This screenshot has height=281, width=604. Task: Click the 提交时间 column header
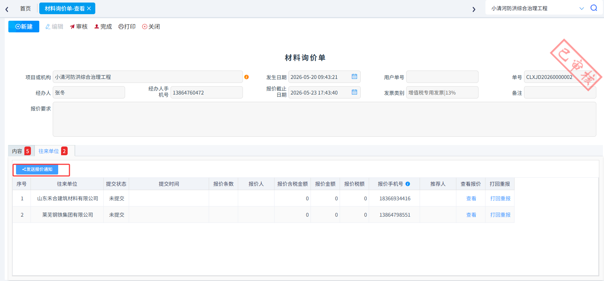[x=169, y=184]
